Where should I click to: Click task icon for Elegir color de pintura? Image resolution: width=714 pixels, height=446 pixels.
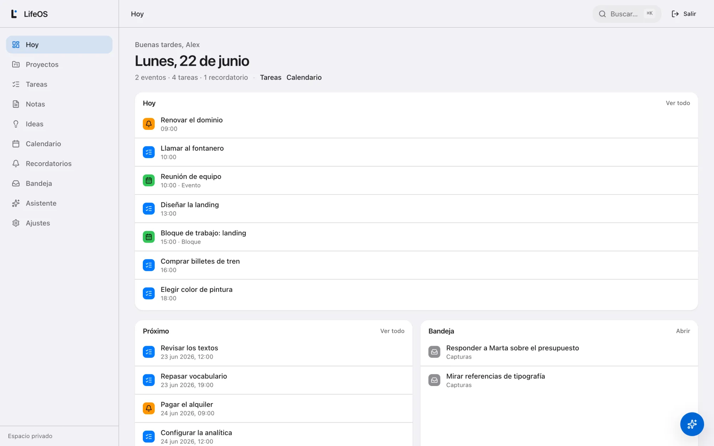tap(149, 293)
